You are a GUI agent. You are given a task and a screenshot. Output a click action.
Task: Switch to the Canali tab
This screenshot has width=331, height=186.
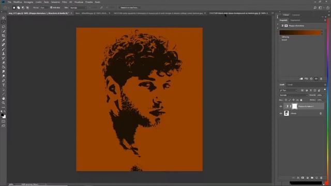(290, 85)
